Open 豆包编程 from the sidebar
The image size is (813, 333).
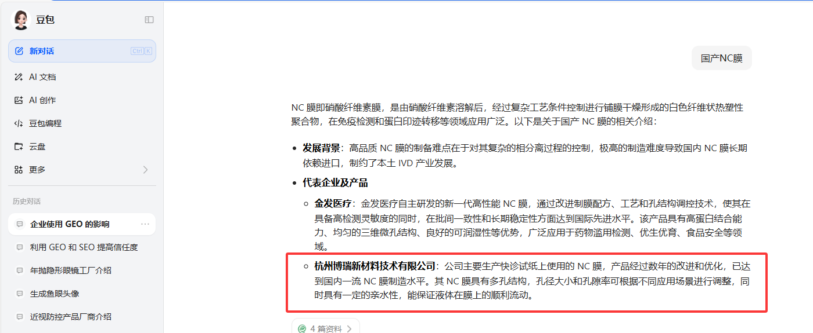(82, 123)
